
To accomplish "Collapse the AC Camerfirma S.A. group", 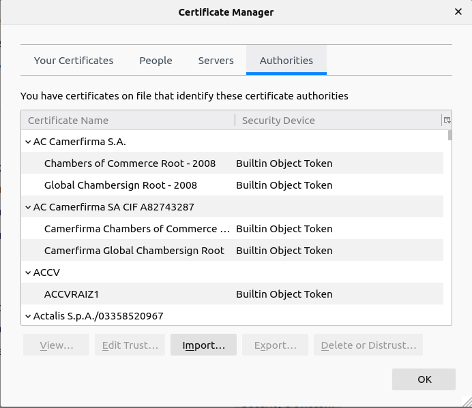I will click(28, 142).
